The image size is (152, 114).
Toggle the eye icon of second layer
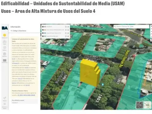tap(68, 30)
